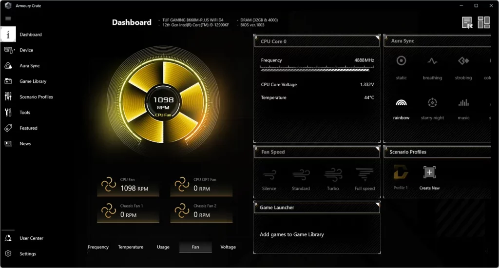Click the CPU frequency bar
This screenshot has width=499, height=268.
317,68
